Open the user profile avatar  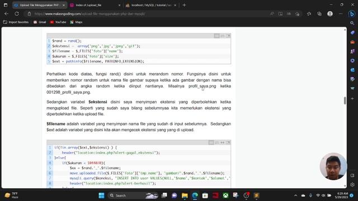(x=330, y=13)
